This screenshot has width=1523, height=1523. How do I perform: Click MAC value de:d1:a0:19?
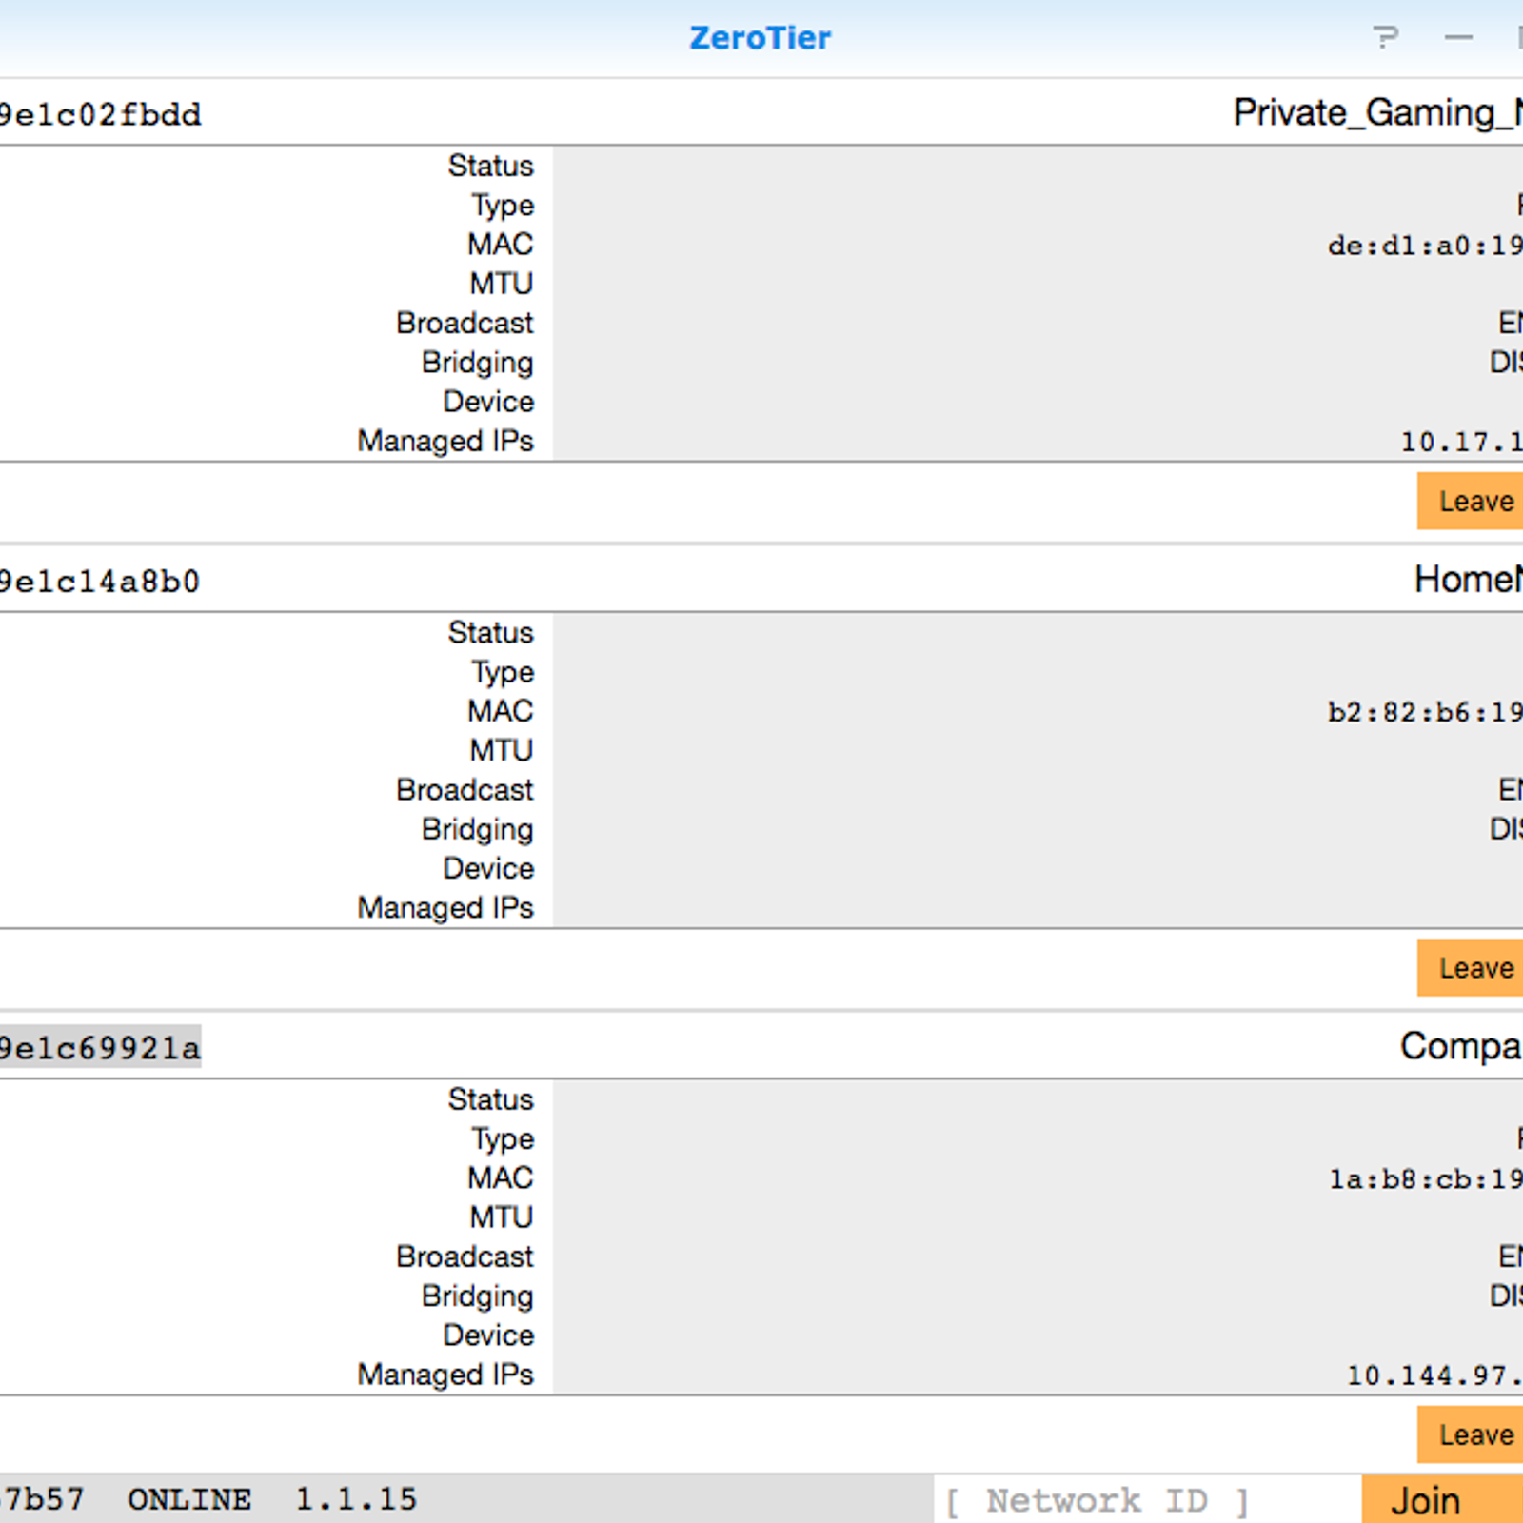point(1425,246)
